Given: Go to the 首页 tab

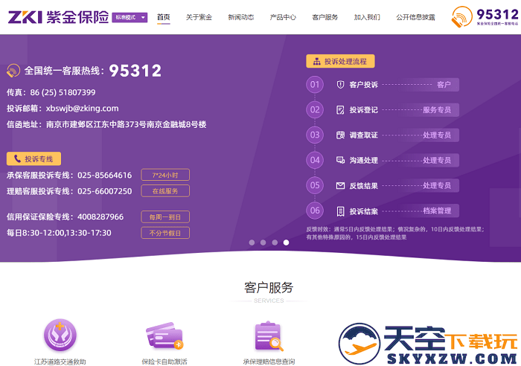Looking at the screenshot, I should coord(164,17).
